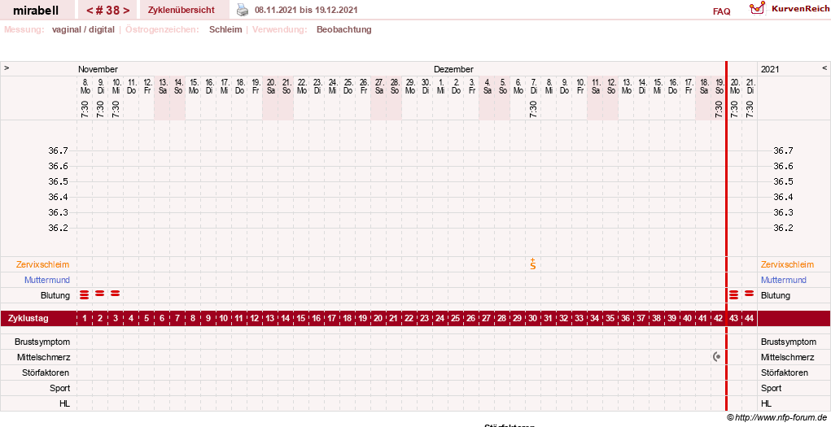Click the Mittelschmerz marker on cycle day 42
Viewport: 831px width, 427px height.
tap(717, 357)
